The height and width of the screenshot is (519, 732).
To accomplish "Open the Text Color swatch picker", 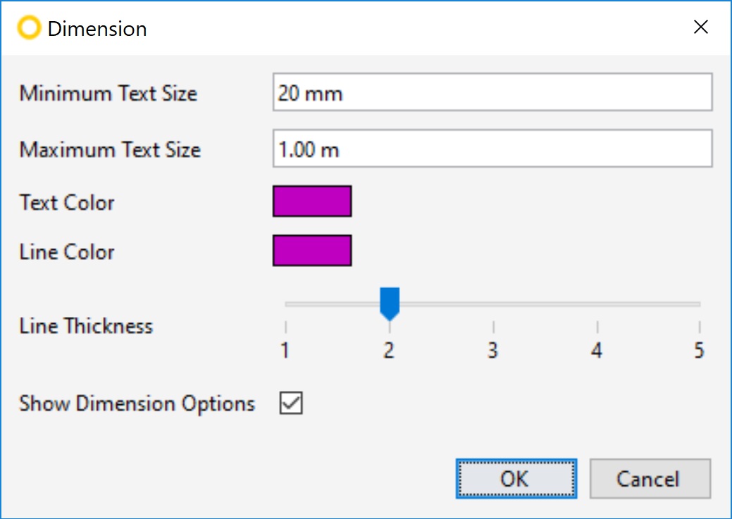I will coord(312,201).
